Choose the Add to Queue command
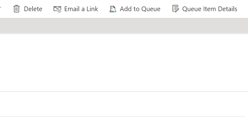 click(135, 9)
